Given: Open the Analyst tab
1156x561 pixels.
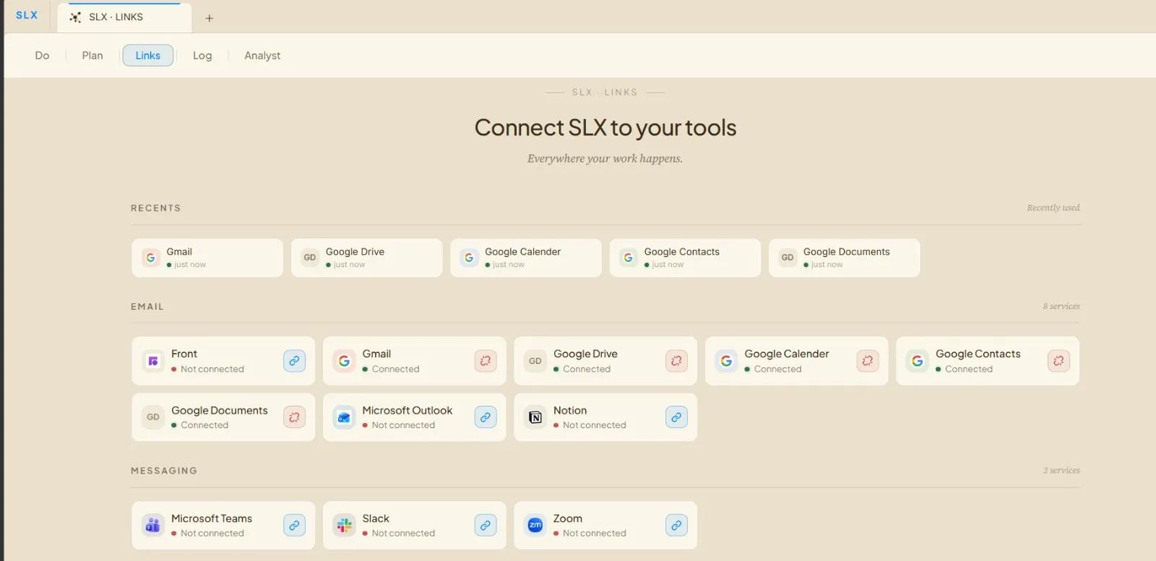Looking at the screenshot, I should 262,56.
